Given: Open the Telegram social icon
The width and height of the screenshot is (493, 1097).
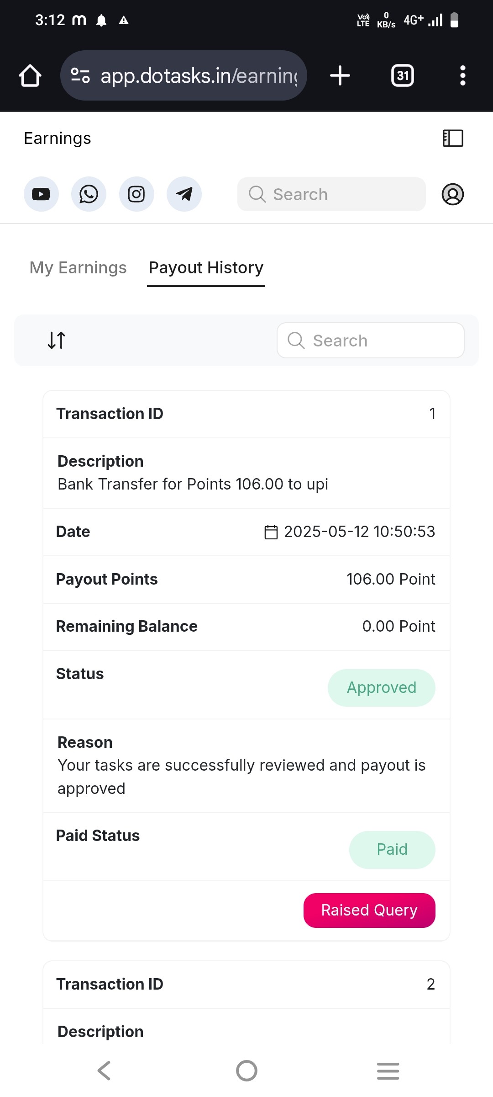Looking at the screenshot, I should 184,194.
